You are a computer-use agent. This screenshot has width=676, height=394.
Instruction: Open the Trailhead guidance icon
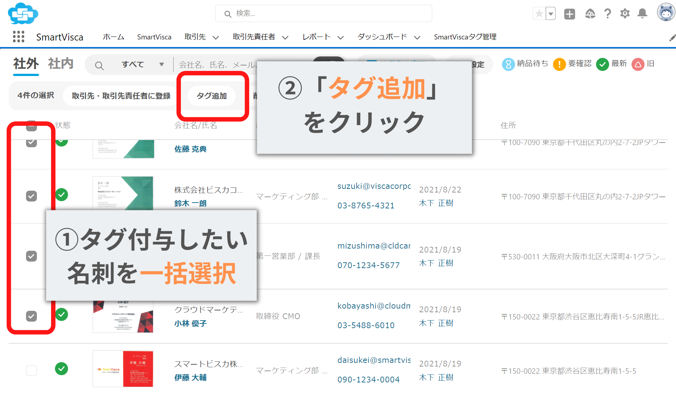tap(590, 14)
